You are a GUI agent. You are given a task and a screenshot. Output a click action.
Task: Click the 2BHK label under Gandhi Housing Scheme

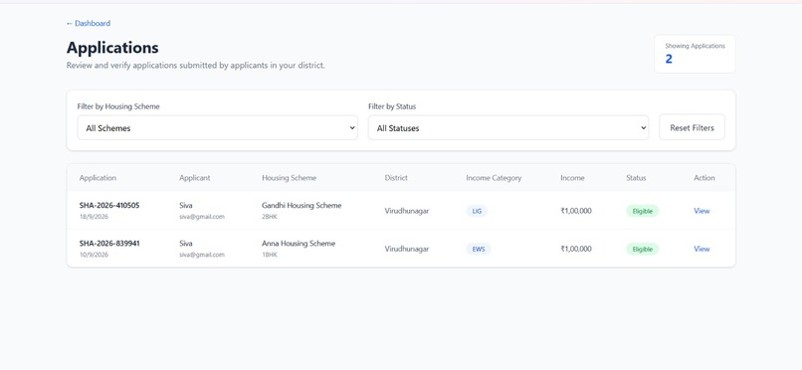[269, 217]
